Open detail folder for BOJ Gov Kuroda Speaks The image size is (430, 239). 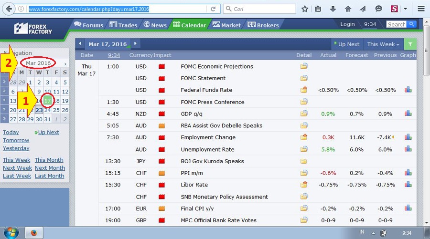303,161
